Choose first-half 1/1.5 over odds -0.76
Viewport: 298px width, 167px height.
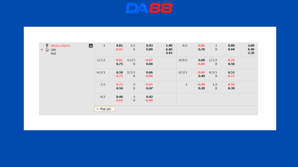click(231, 60)
